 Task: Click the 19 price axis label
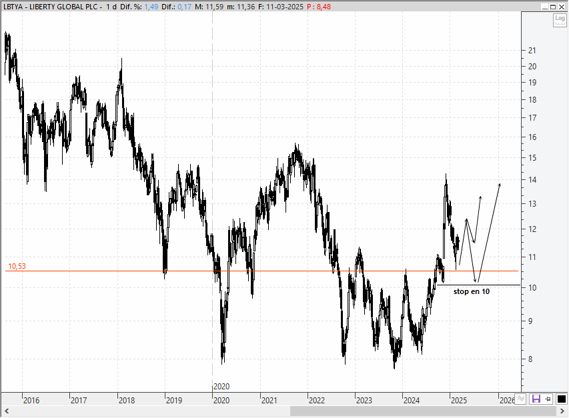[x=532, y=82]
